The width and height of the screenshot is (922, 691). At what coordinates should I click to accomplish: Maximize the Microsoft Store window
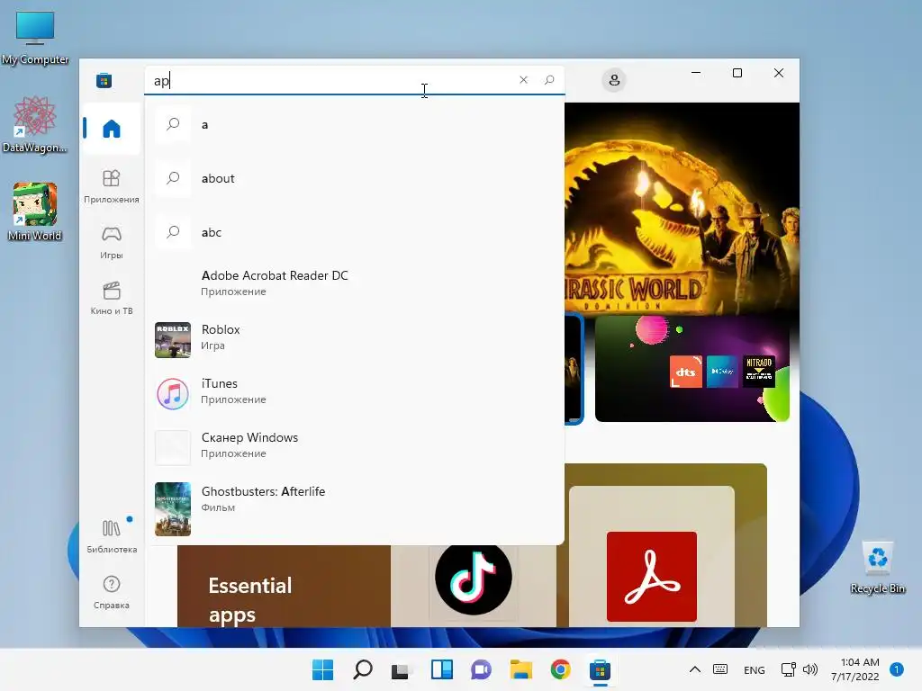737,73
